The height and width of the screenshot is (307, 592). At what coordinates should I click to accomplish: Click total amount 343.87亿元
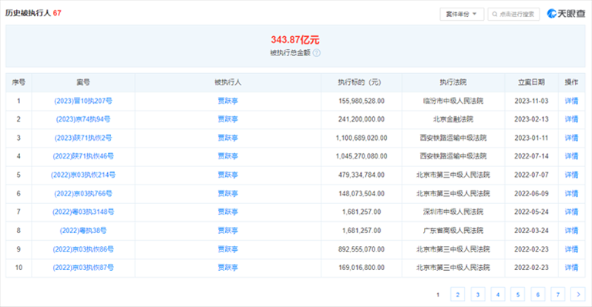click(295, 39)
